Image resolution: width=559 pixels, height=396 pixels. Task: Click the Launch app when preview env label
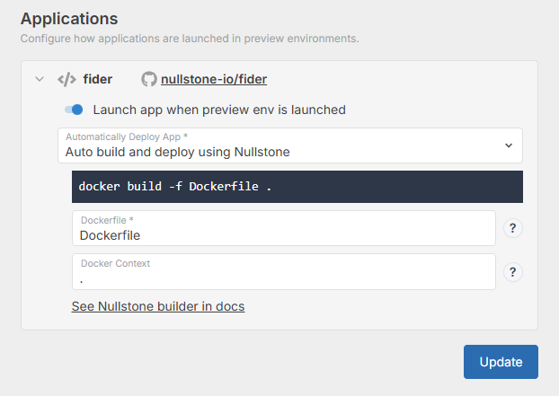219,110
